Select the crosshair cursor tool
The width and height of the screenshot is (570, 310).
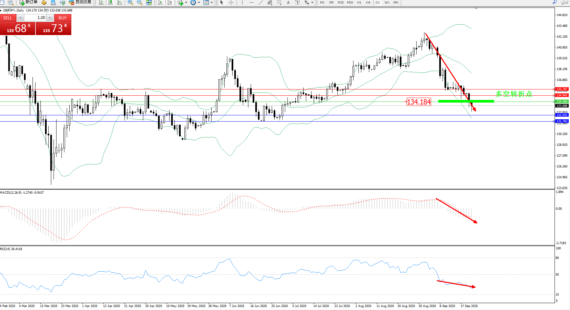point(231,3)
